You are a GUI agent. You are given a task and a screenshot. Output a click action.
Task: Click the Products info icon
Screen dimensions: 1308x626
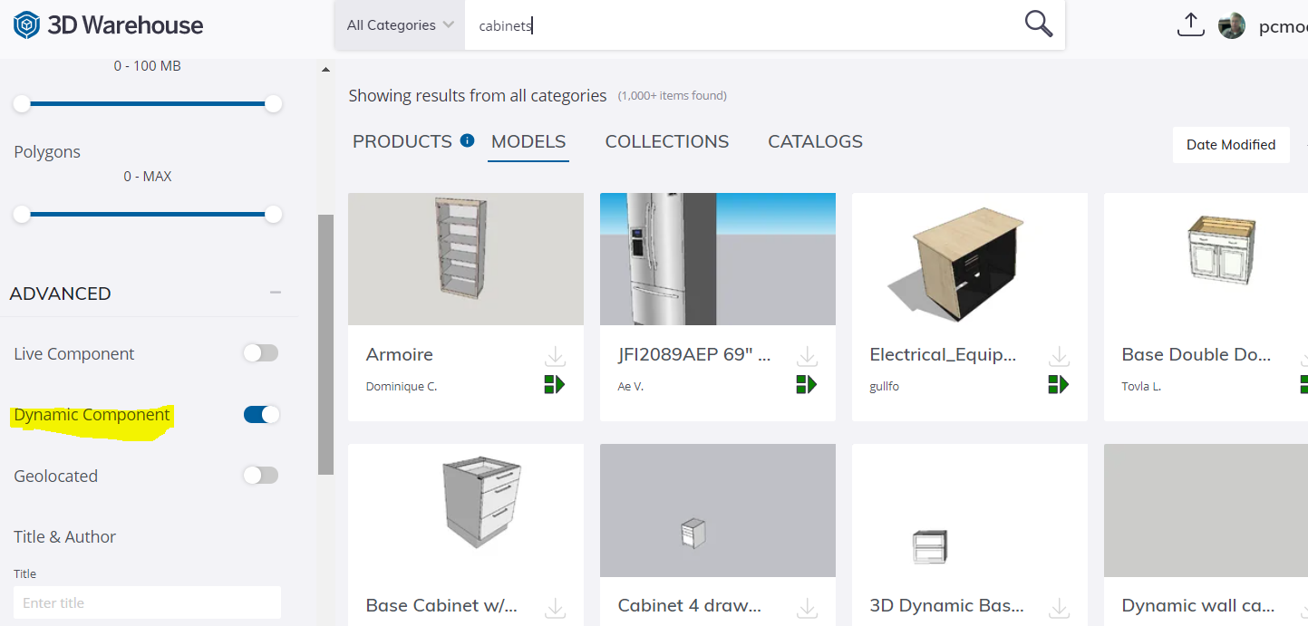[x=468, y=140]
